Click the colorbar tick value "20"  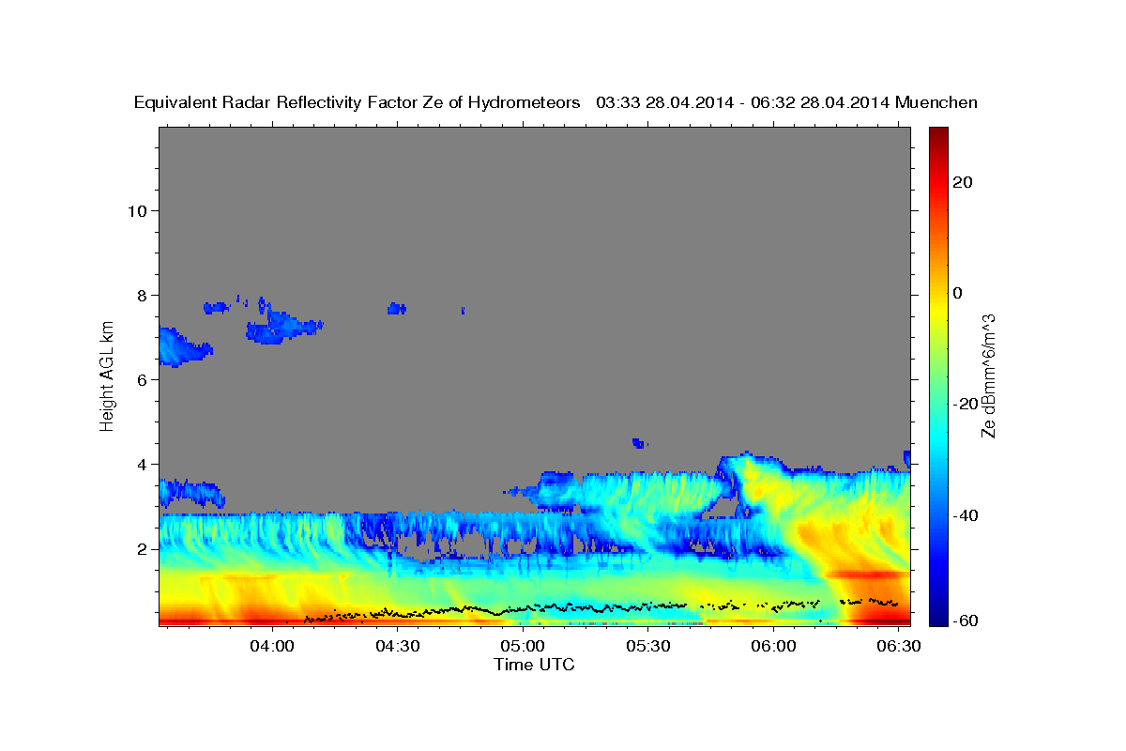click(963, 182)
